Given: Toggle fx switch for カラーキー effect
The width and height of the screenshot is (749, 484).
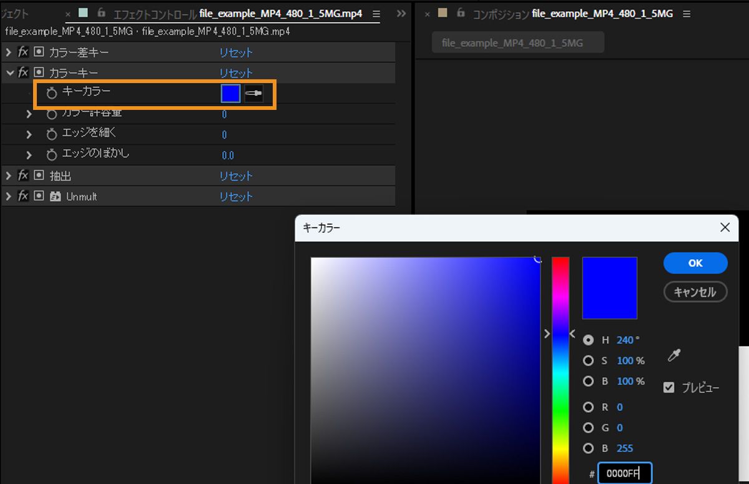Looking at the screenshot, I should pos(24,72).
